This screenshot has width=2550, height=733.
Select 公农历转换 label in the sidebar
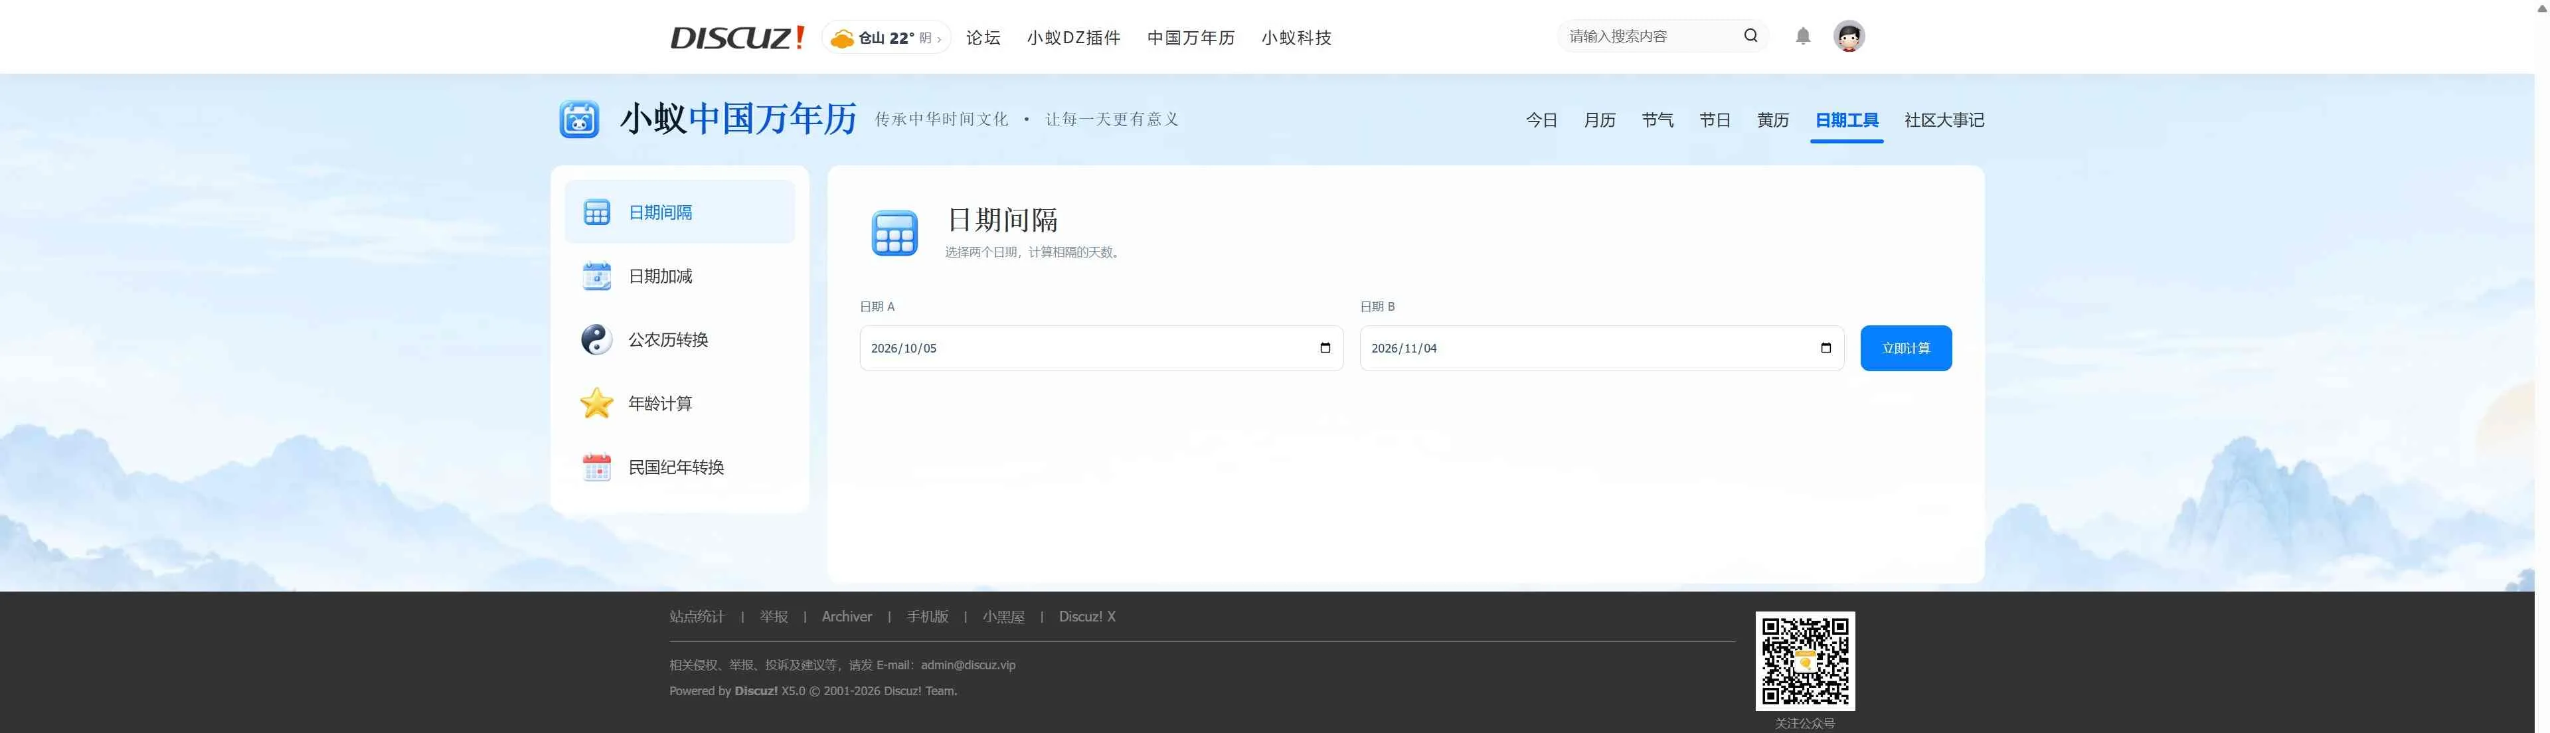click(668, 339)
